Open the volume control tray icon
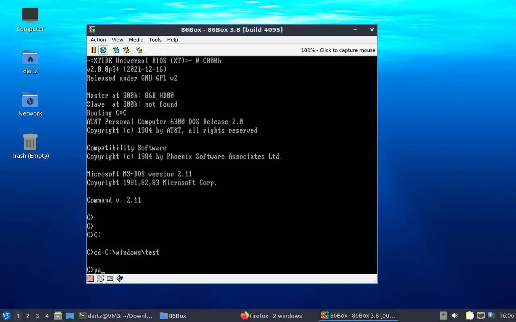The height and width of the screenshot is (322, 516). (x=455, y=316)
